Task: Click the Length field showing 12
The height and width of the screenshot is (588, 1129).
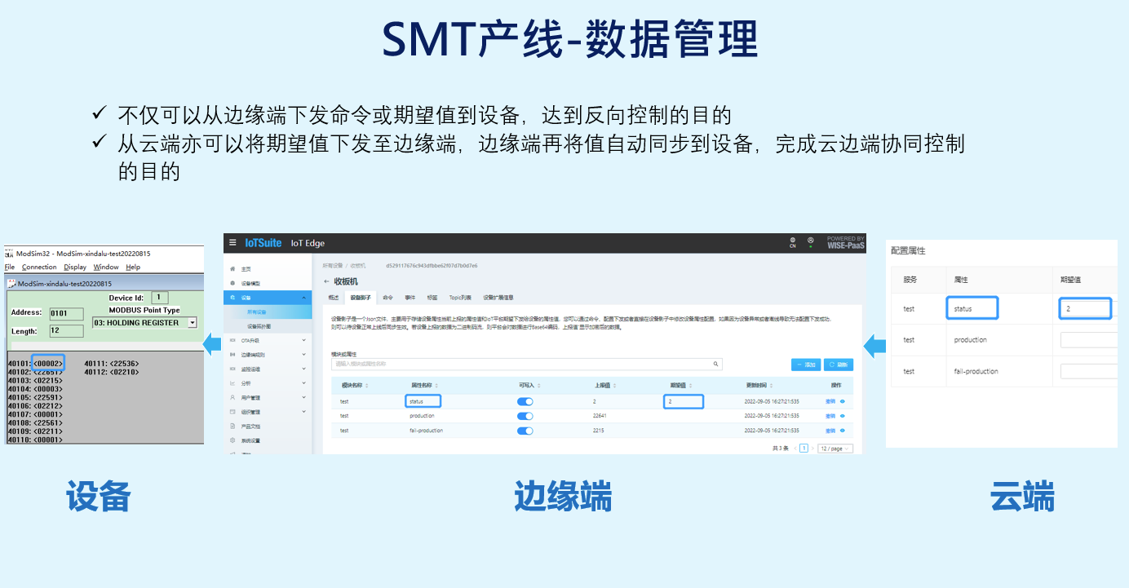Action: pos(65,331)
